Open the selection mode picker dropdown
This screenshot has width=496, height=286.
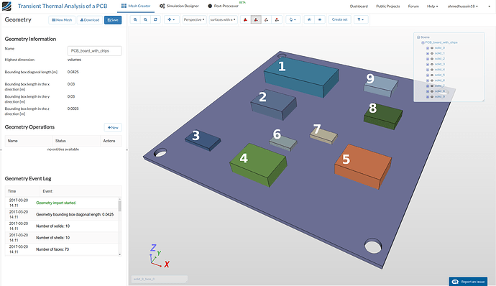point(293,19)
